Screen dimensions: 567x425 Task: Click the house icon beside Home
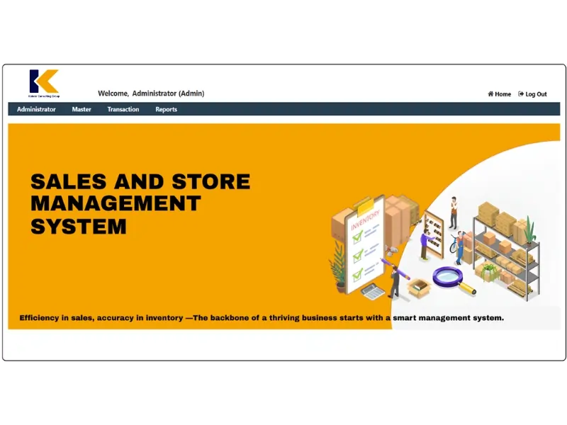[490, 94]
